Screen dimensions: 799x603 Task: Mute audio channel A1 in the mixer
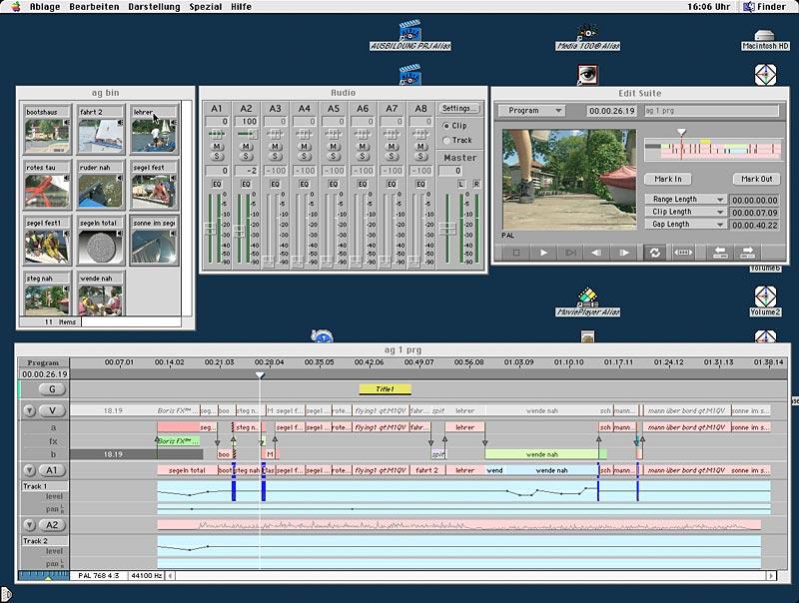217,146
